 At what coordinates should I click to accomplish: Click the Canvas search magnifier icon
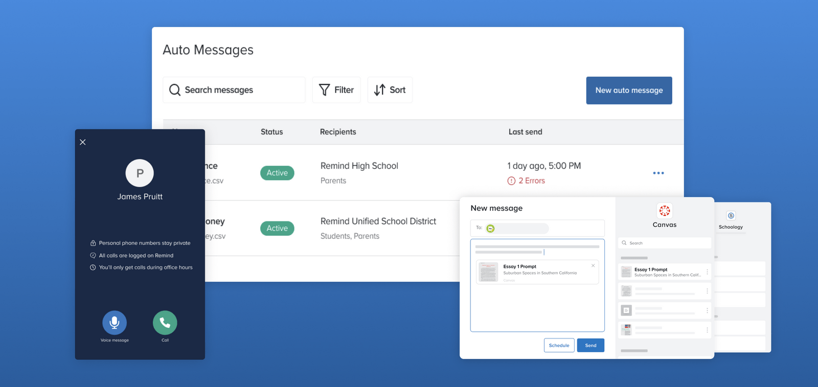(624, 243)
